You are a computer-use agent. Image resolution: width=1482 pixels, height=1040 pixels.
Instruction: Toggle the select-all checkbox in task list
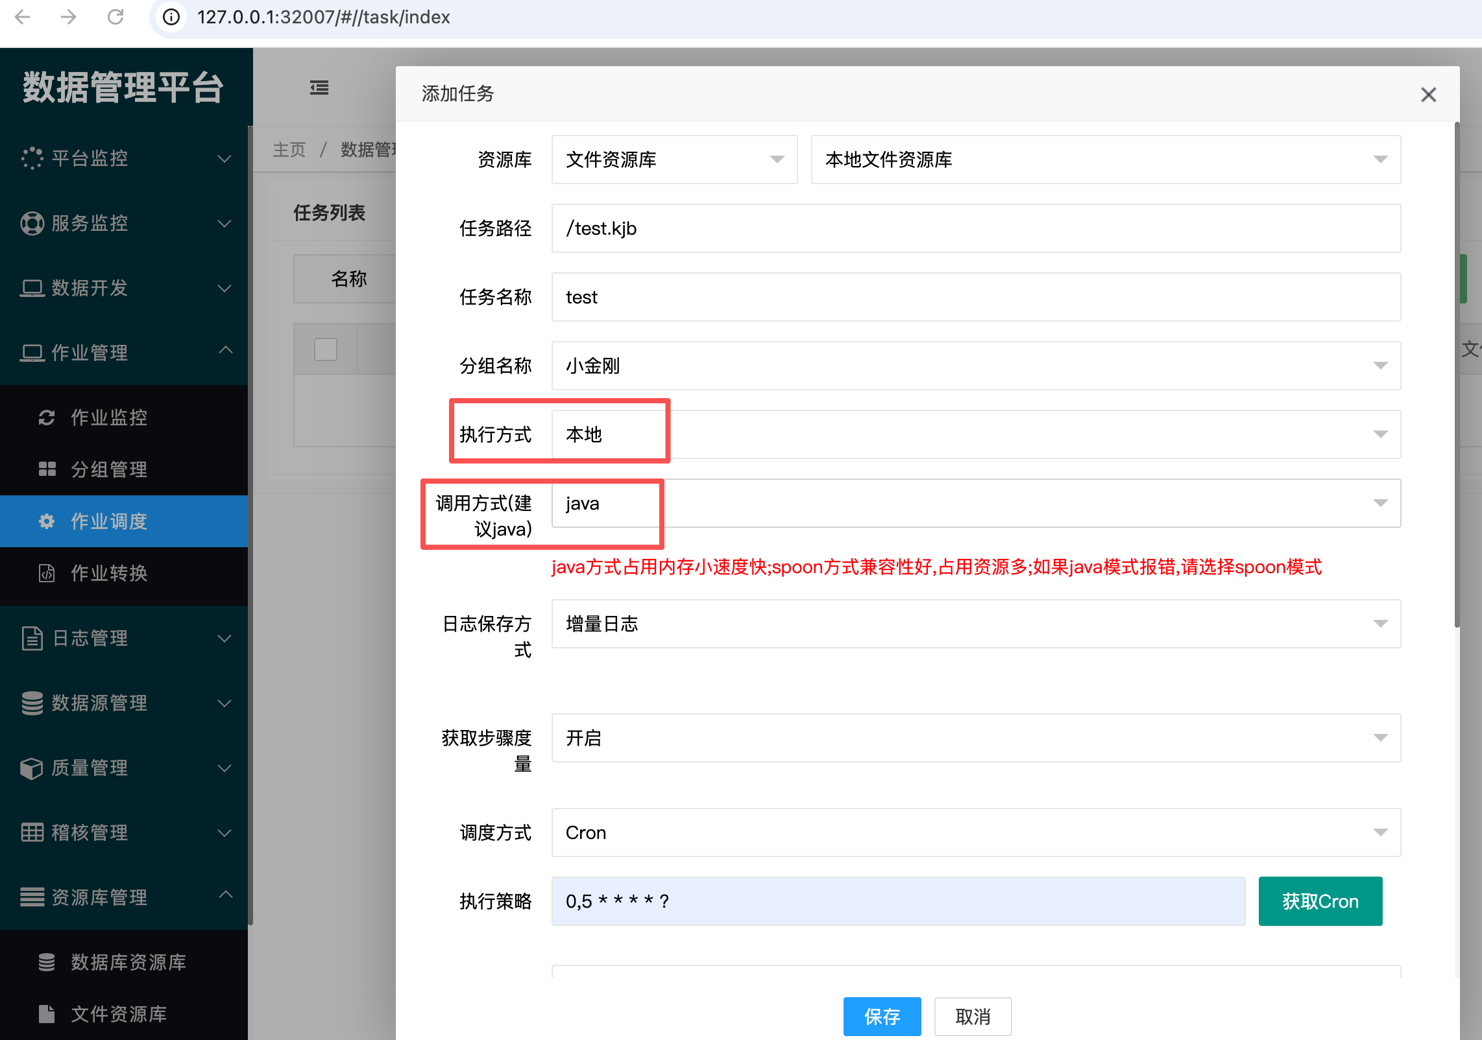[x=326, y=349]
